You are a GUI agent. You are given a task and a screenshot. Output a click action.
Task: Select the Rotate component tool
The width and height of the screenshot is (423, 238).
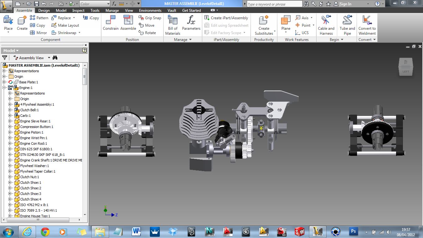[147, 33]
